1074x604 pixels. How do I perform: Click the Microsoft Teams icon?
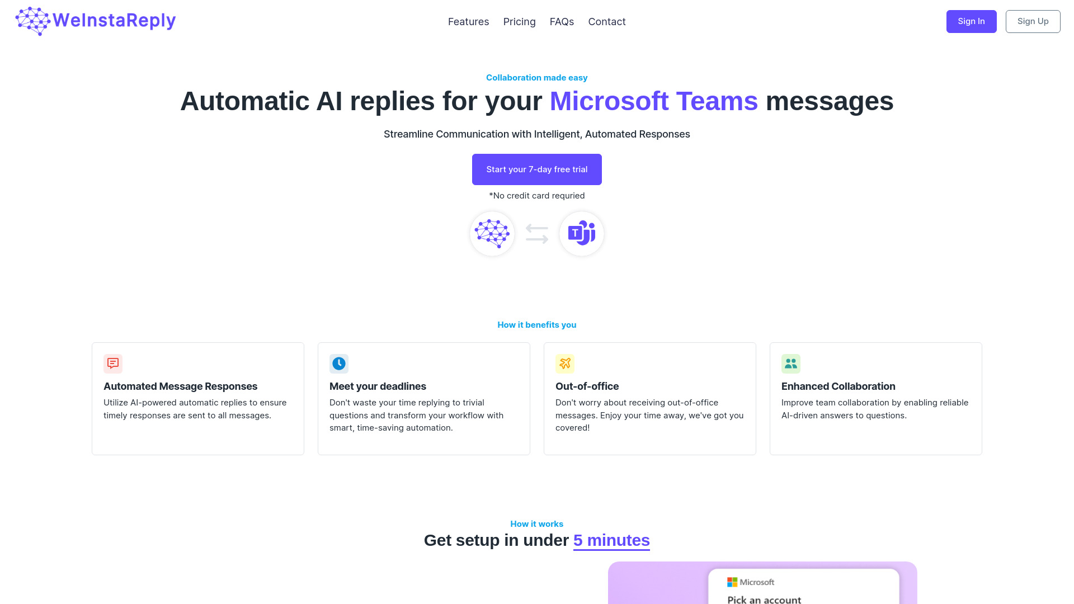[x=581, y=233]
